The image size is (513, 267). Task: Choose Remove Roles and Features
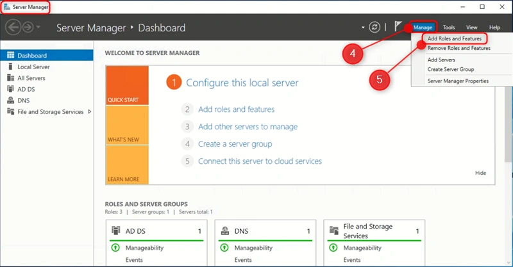tap(458, 48)
